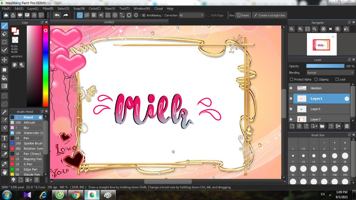Zoom in the Navigator view
The height and width of the screenshot is (200, 356).
[300, 29]
